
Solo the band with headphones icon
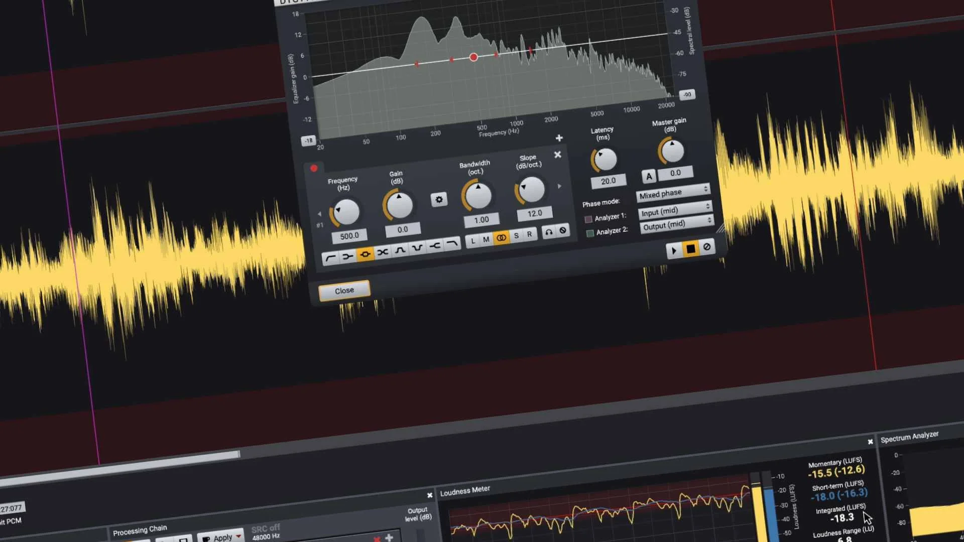[549, 232]
